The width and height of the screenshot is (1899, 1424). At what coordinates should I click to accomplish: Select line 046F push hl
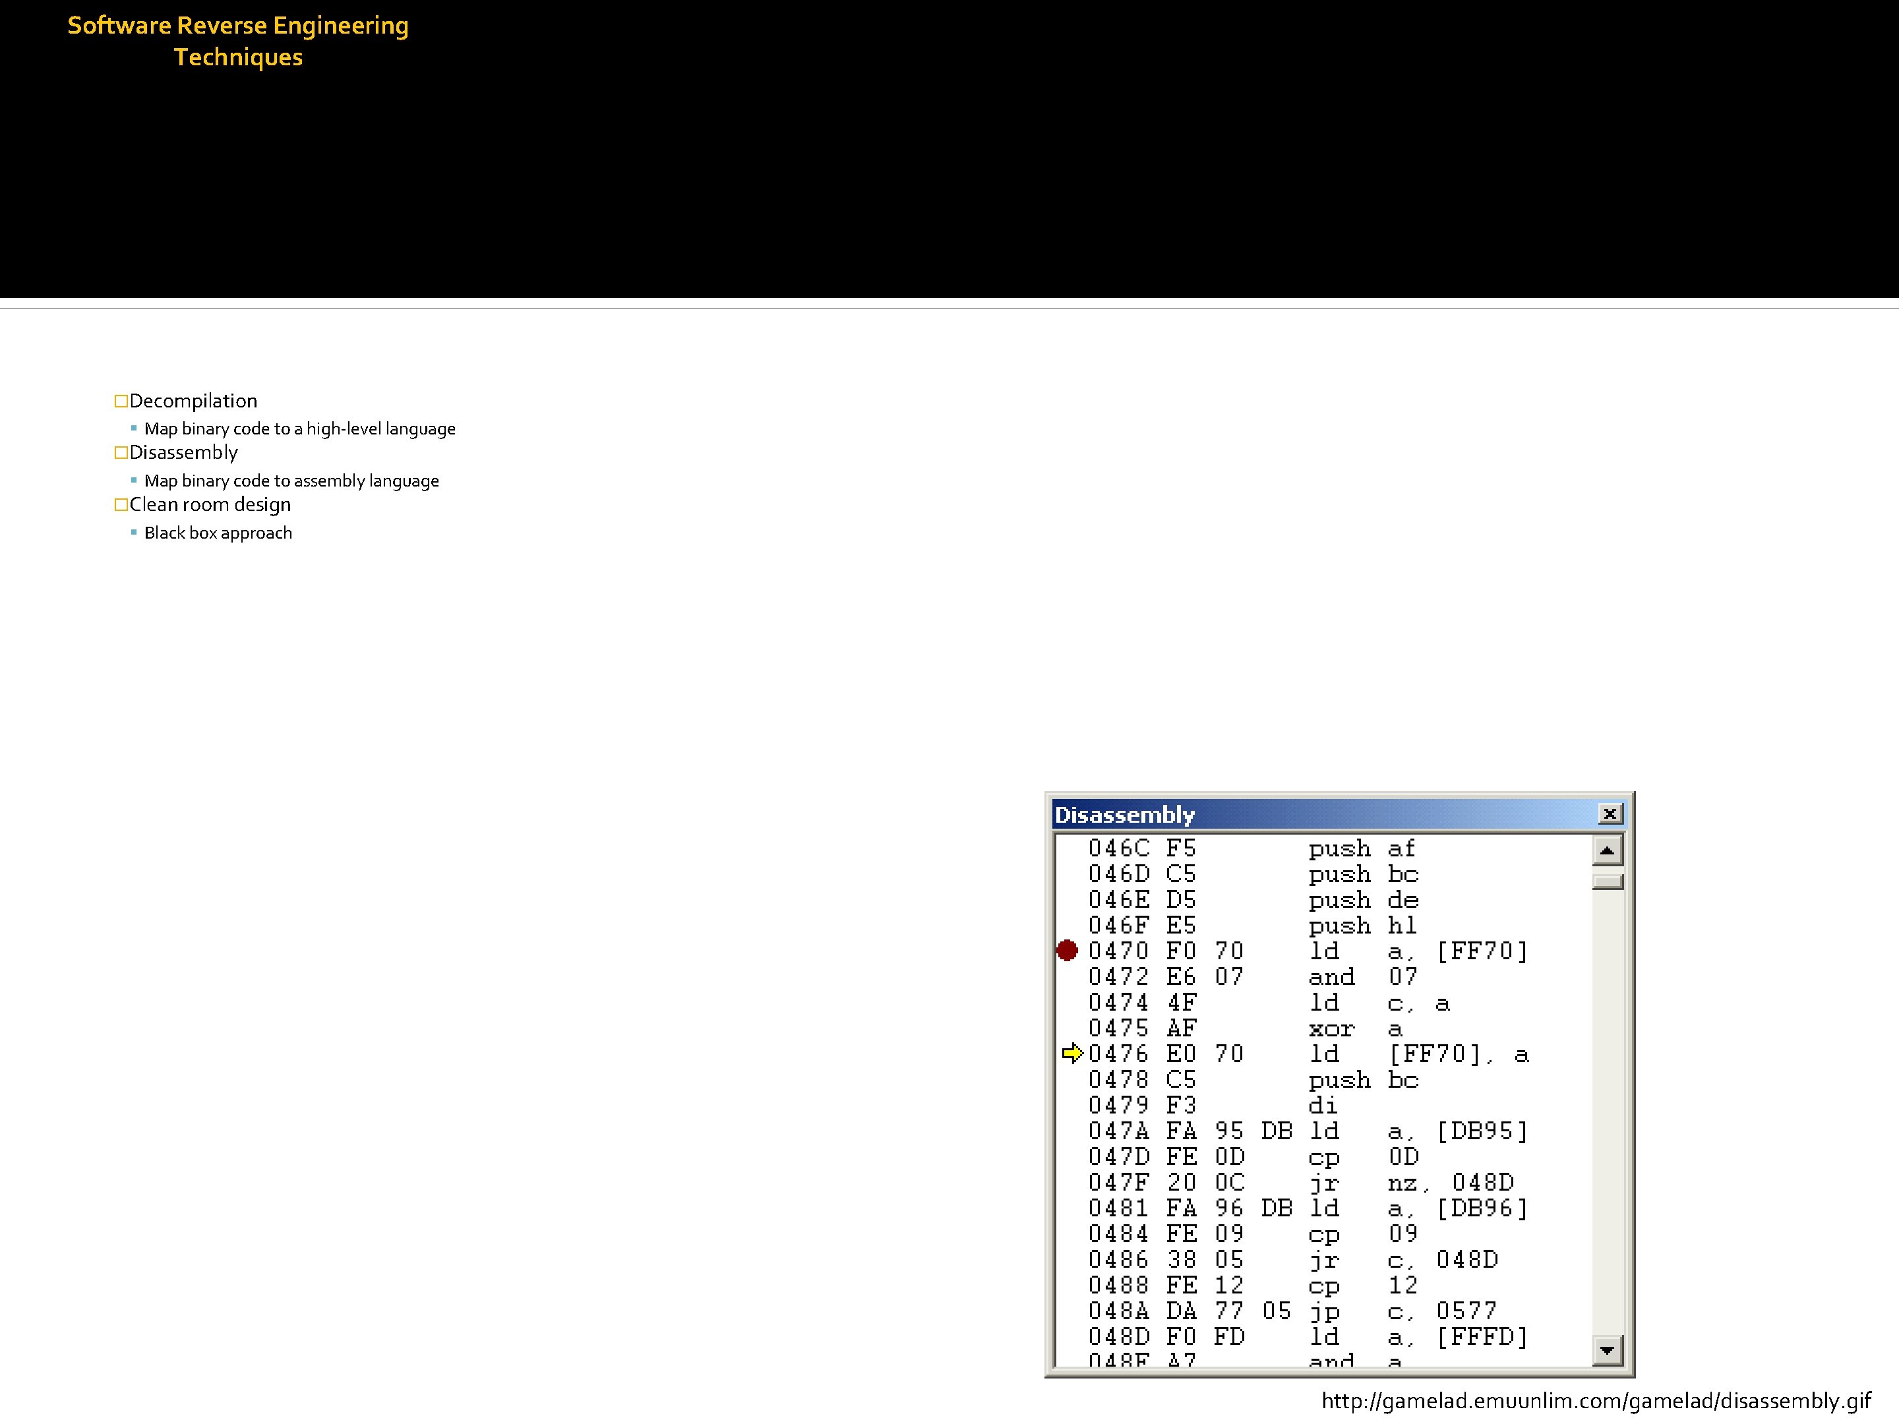tap(1251, 926)
